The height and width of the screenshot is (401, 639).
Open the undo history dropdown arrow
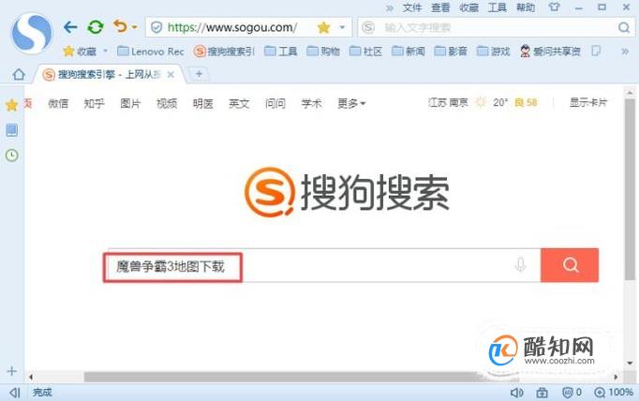point(135,28)
